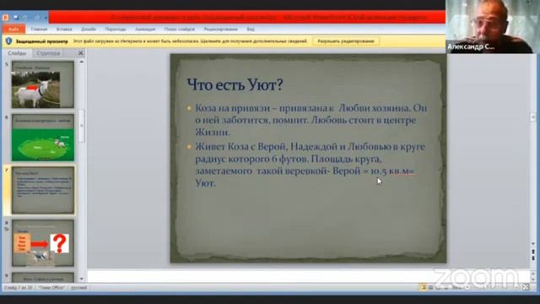Select slide 5 thumbnail with goat photo
This screenshot has height=304, width=540.
(43, 84)
